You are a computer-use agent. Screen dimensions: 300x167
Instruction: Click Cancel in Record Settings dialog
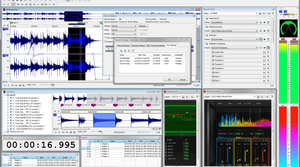(182, 80)
